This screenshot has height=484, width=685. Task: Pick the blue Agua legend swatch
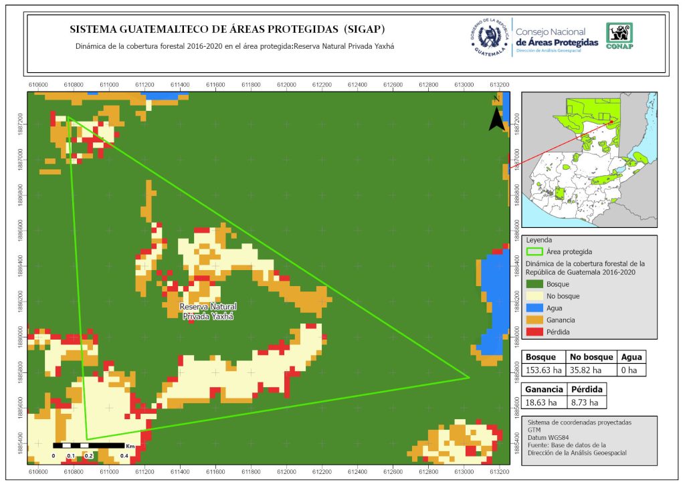(x=534, y=308)
